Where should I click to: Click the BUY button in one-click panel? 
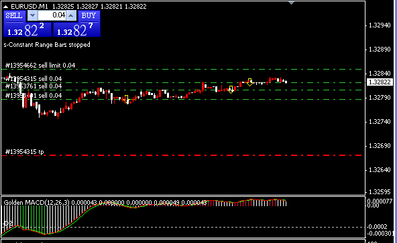[89, 15]
